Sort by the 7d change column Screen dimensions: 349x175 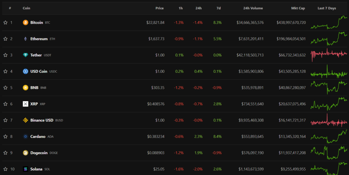pos(218,8)
